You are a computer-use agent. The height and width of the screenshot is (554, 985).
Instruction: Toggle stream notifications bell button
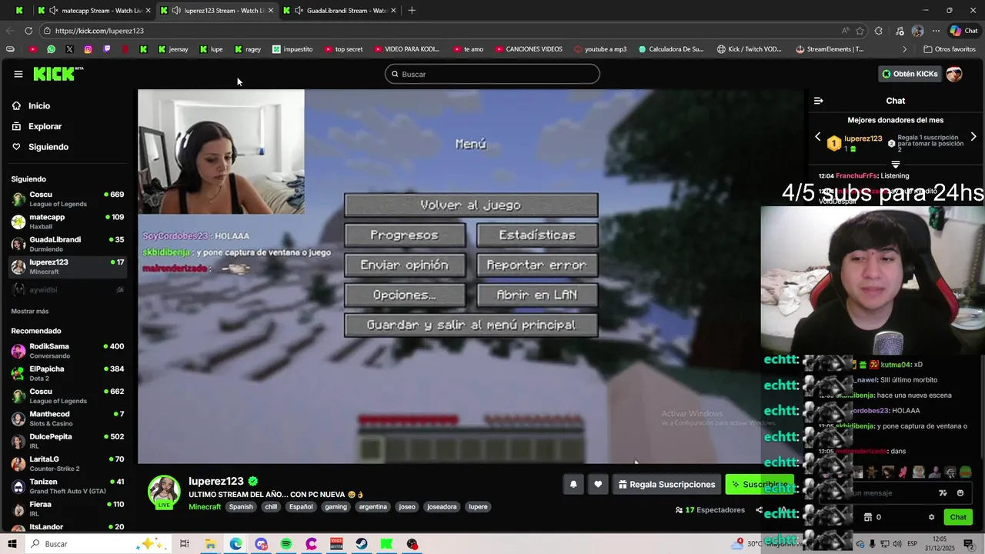coord(573,484)
